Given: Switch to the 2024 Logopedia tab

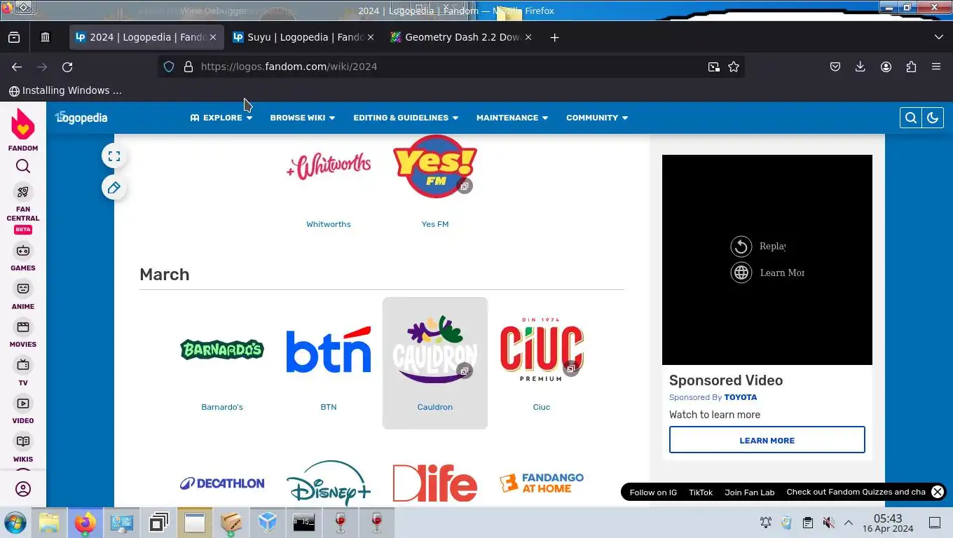Looking at the screenshot, I should click(x=146, y=37).
